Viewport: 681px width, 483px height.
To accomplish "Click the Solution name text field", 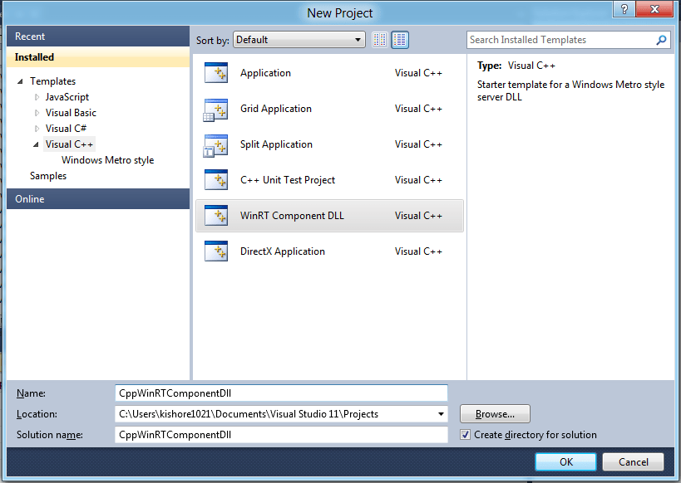I will tap(281, 434).
